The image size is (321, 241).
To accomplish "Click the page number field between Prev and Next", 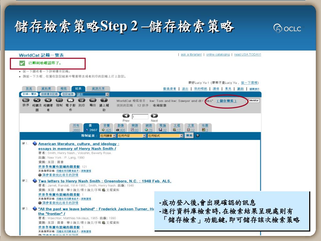I will coord(140,117).
